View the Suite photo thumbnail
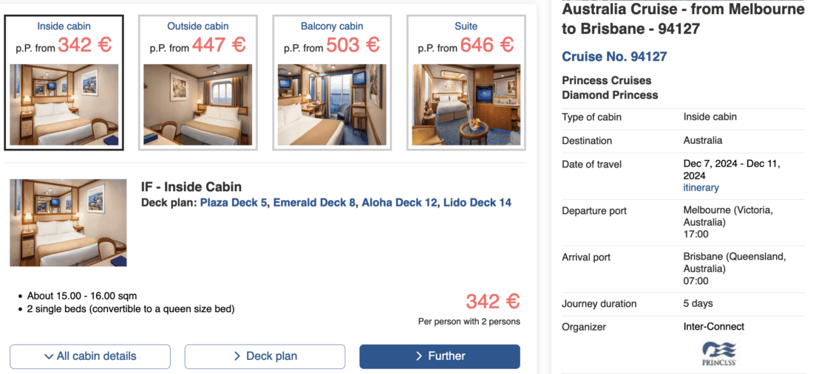Viewport: 813px width, 374px height. 466,104
